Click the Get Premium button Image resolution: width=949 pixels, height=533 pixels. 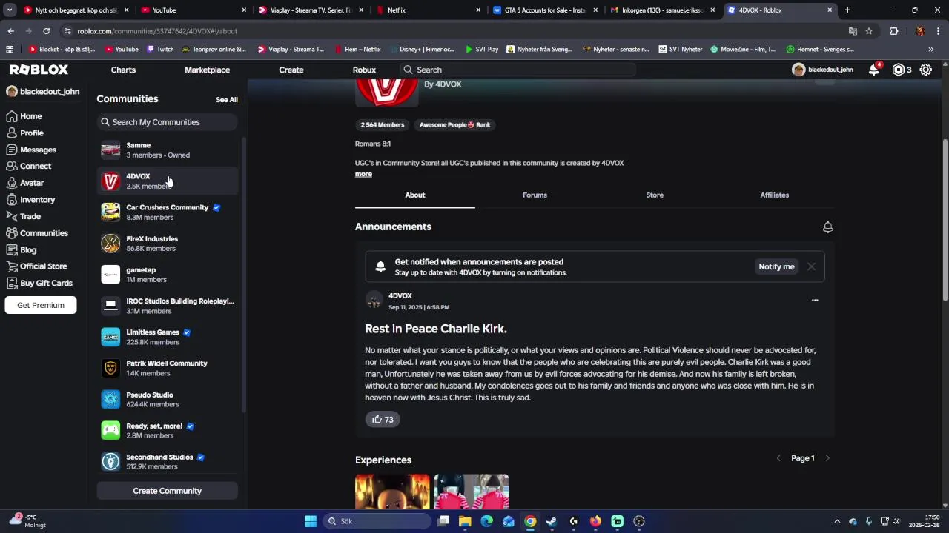coord(41,305)
